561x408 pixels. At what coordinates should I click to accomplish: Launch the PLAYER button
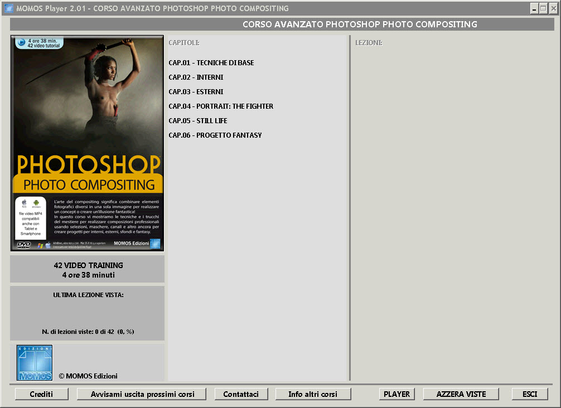397,394
